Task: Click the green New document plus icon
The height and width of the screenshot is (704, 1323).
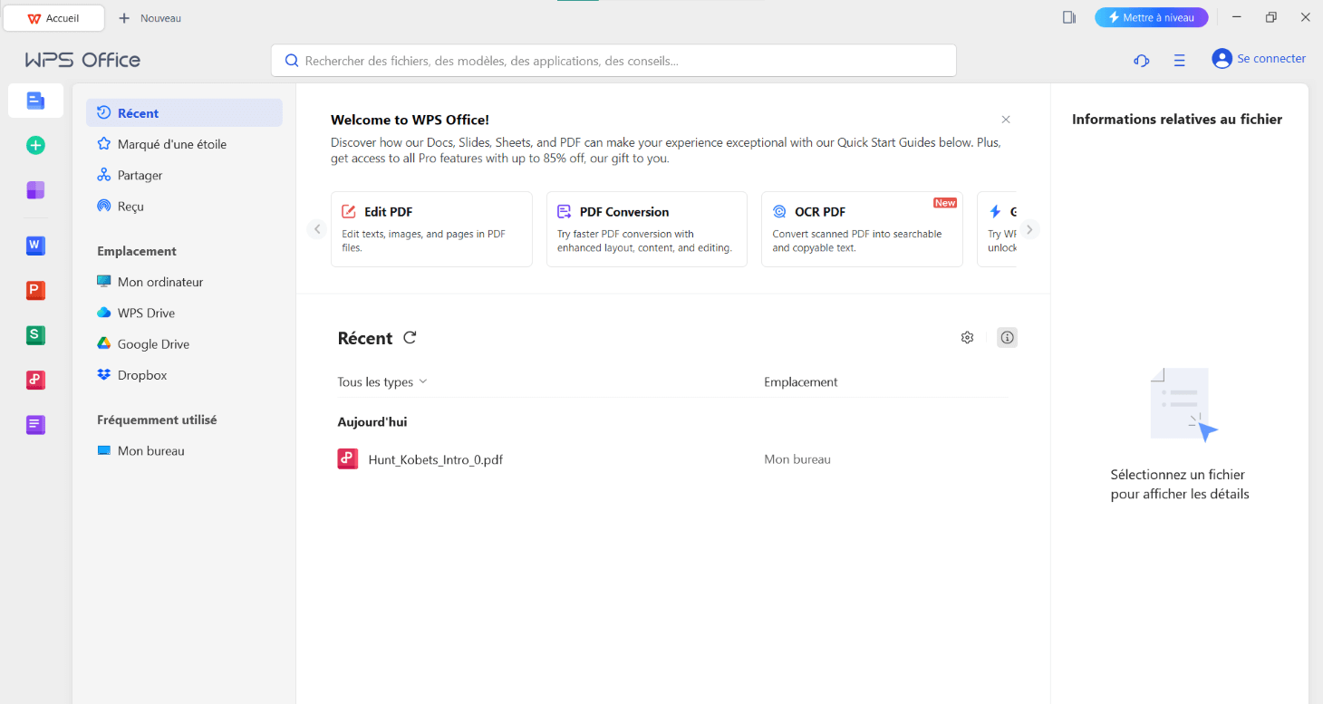Action: 35,145
